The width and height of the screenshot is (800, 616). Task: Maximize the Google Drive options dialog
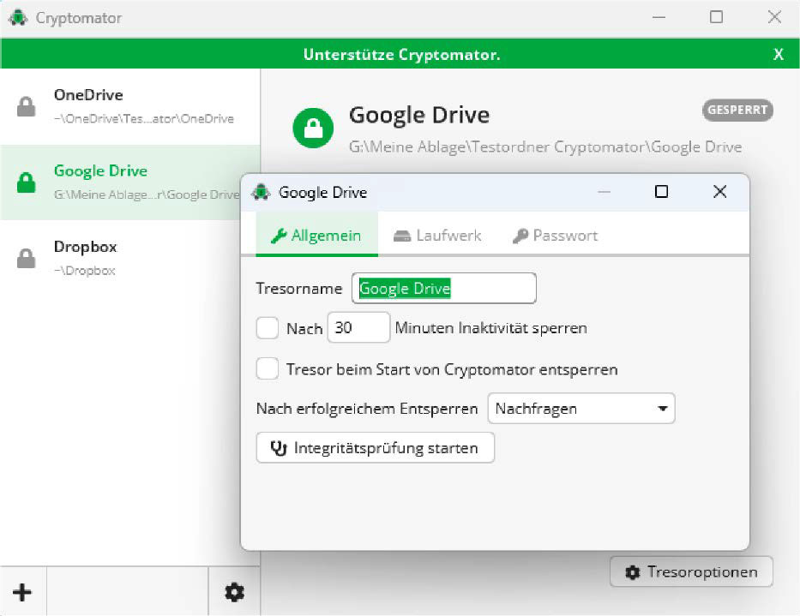(661, 192)
